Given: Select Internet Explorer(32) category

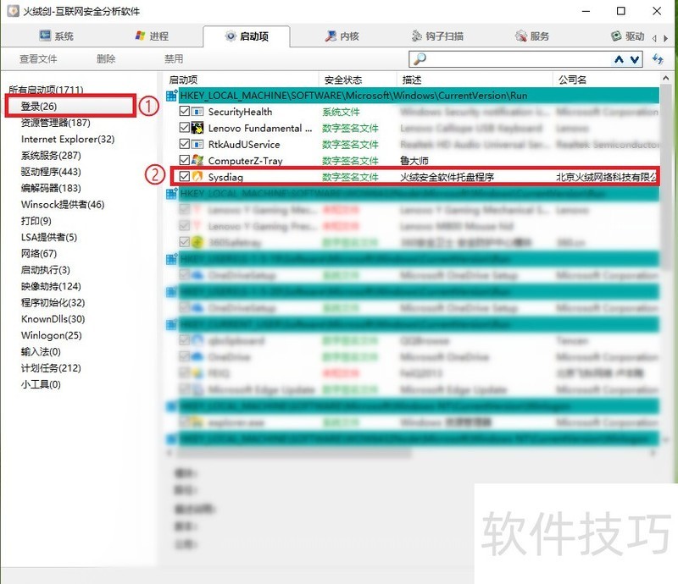Looking at the screenshot, I should [x=68, y=139].
